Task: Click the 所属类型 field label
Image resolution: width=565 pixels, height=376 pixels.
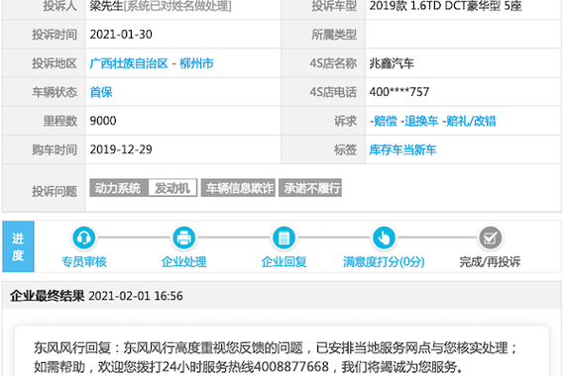Action: pyautogui.click(x=334, y=35)
